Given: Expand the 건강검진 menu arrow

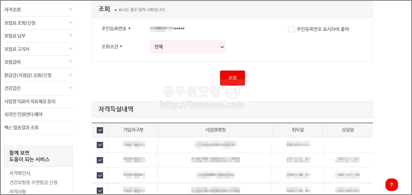Looking at the screenshot, I should coord(71,88).
